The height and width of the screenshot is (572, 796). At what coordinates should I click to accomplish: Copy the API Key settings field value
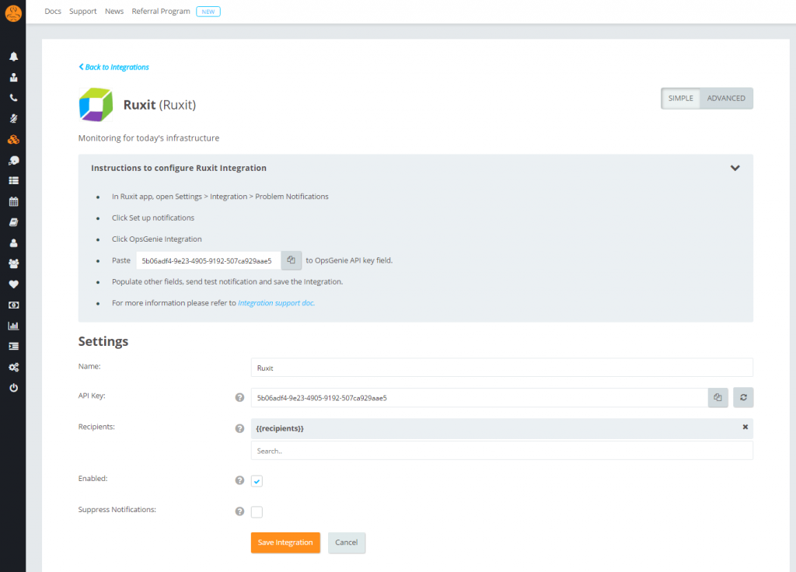[x=717, y=397]
